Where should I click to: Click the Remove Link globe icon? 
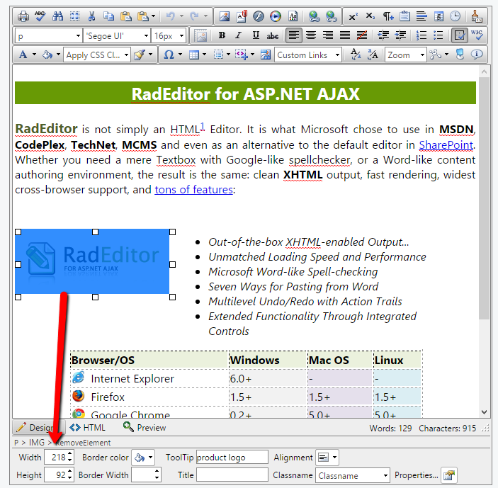[x=332, y=16]
